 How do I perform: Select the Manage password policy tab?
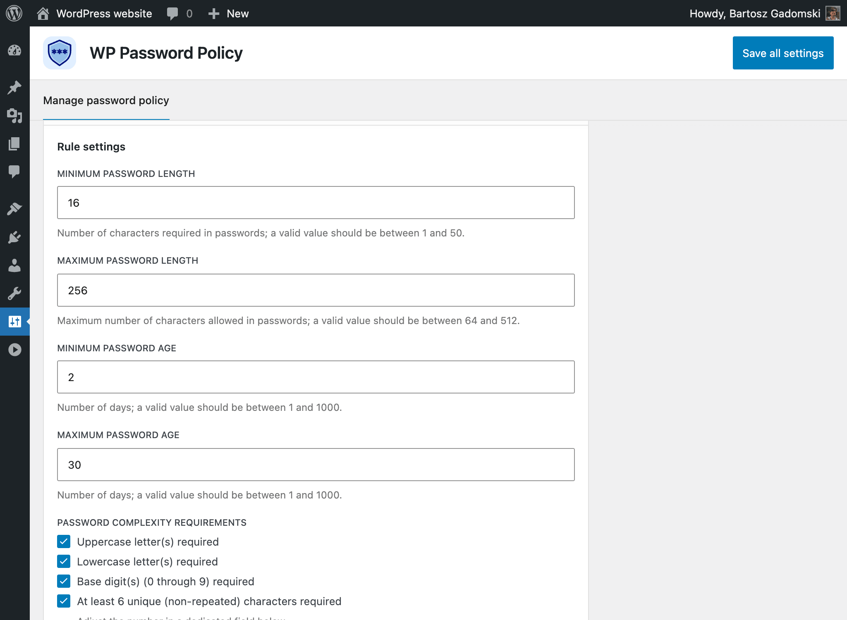click(106, 100)
